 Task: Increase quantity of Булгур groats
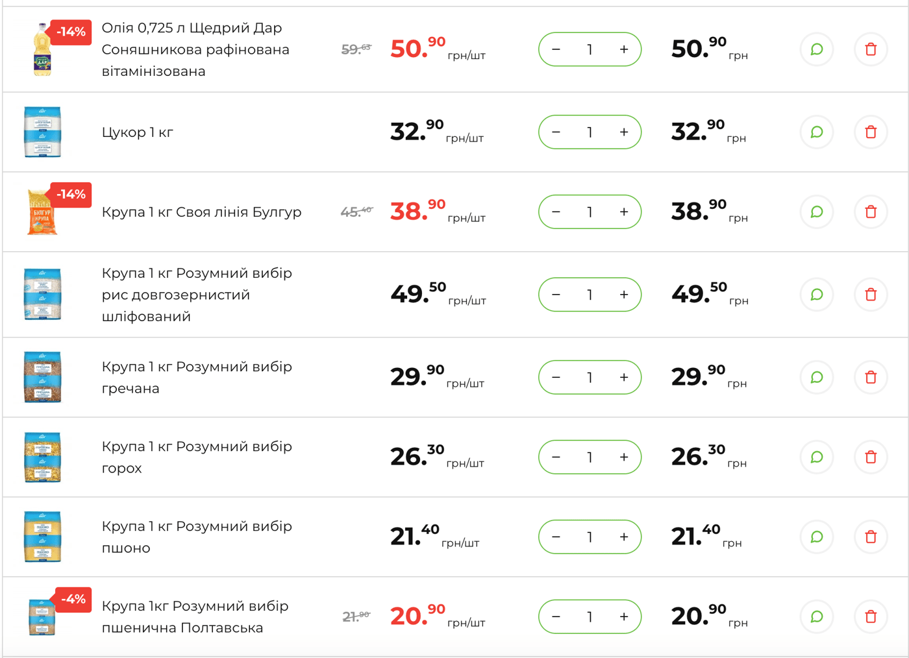(x=624, y=212)
